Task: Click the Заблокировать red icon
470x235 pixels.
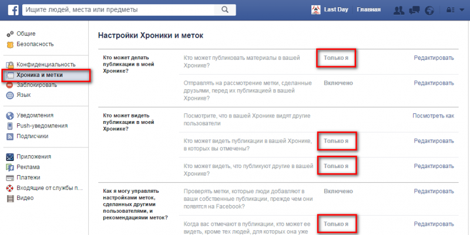Action: 10,85
